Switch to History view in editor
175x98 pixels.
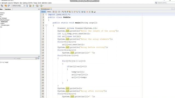49,12
